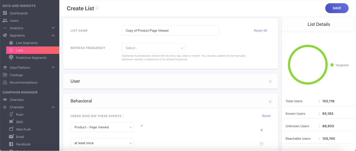Open the Web Push channel

tap(23, 129)
